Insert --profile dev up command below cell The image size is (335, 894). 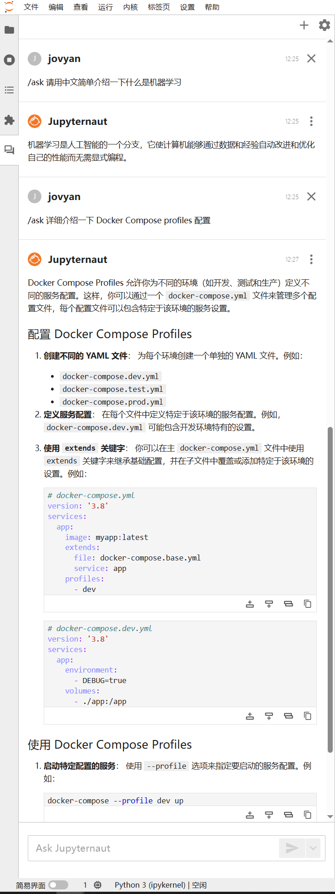pos(269,815)
